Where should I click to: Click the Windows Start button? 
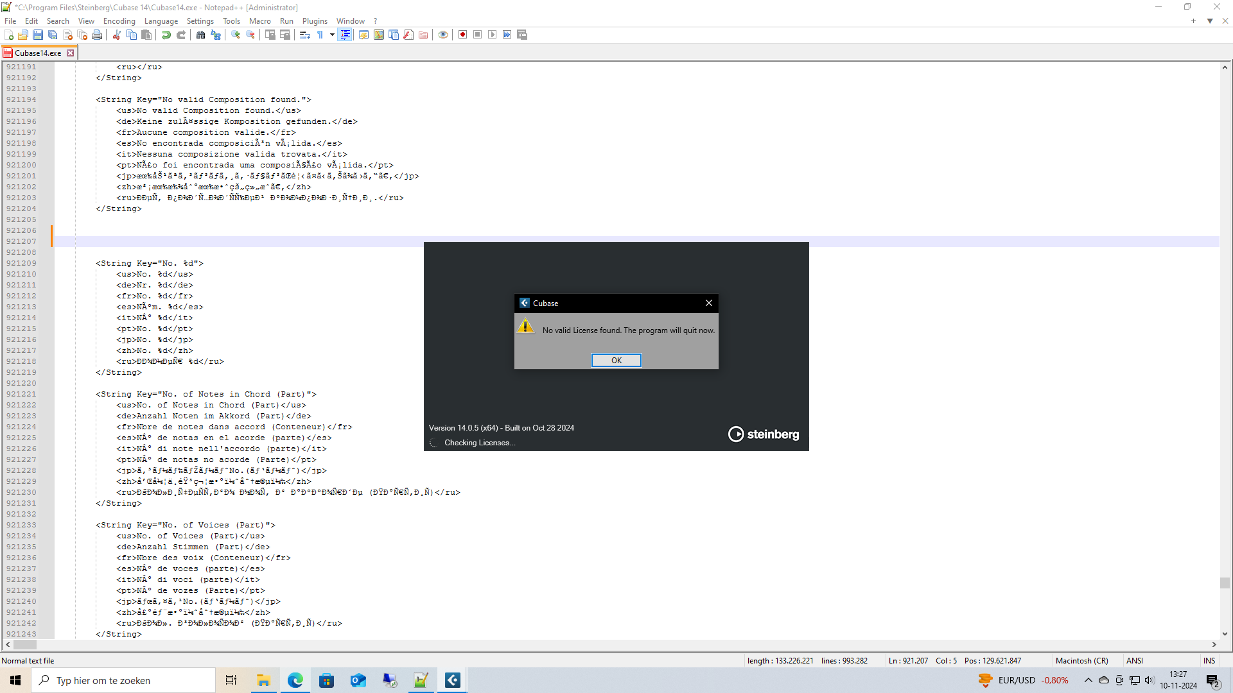(x=15, y=680)
